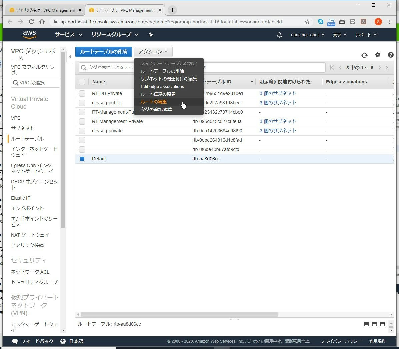Image resolution: width=399 pixels, height=349 pixels.
Task: Click the pin shortcut icon in AWS header
Action: [x=151, y=35]
